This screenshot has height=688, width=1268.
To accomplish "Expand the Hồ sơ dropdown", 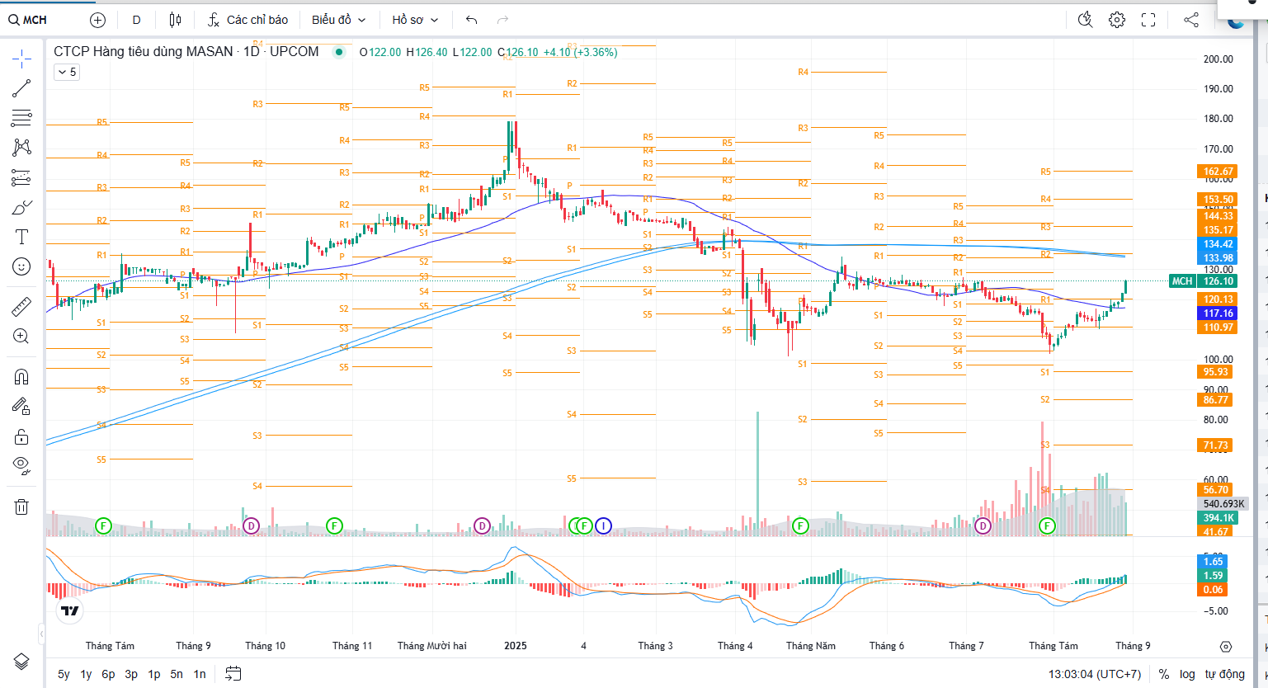I will point(415,20).
